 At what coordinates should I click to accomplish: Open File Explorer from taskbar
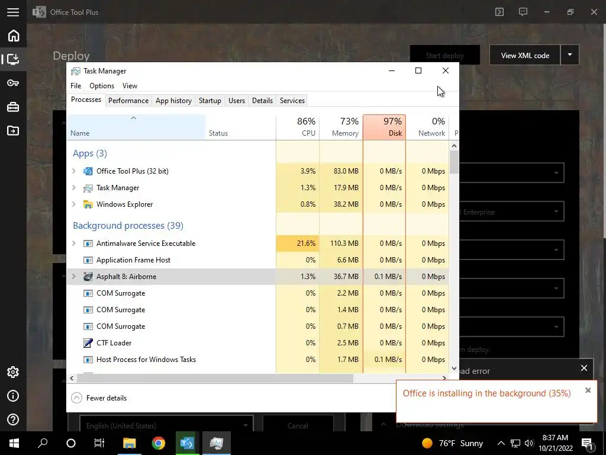(x=130, y=443)
